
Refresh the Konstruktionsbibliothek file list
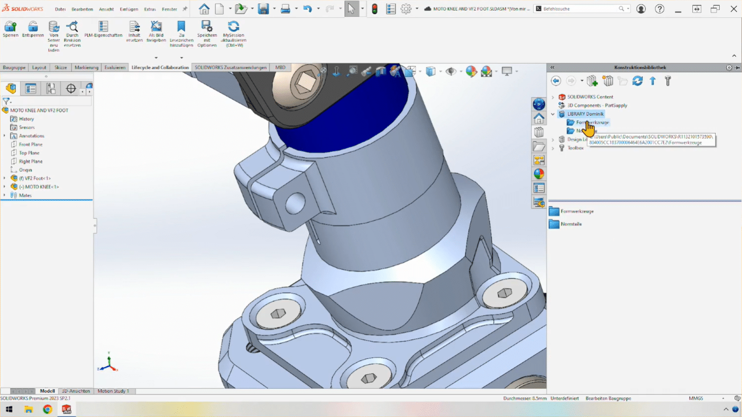pyautogui.click(x=637, y=81)
